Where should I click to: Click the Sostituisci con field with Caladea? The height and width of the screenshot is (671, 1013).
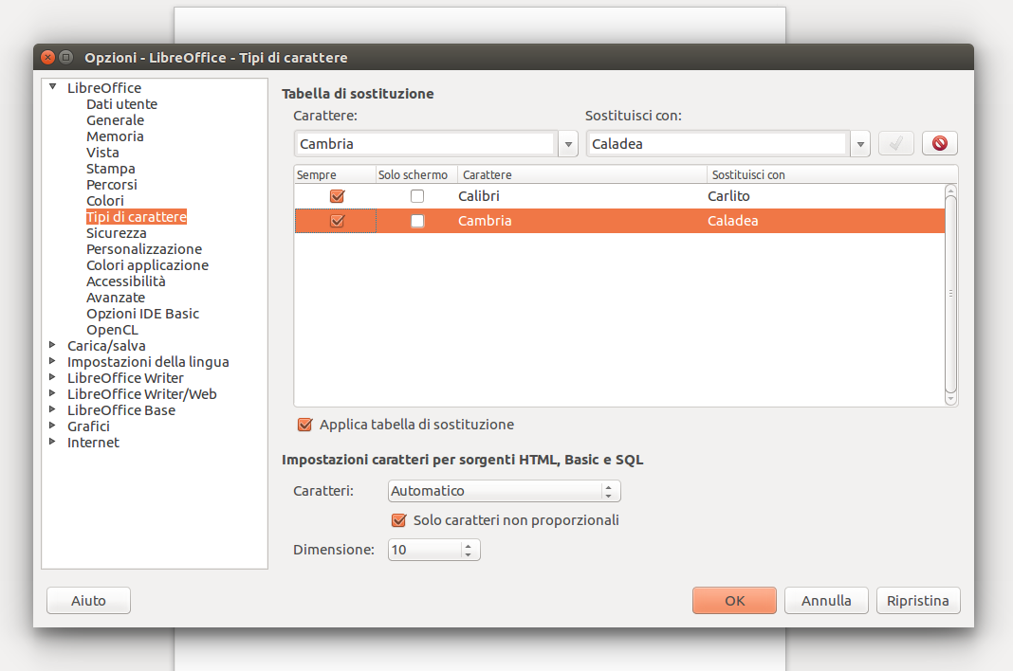[x=718, y=144]
